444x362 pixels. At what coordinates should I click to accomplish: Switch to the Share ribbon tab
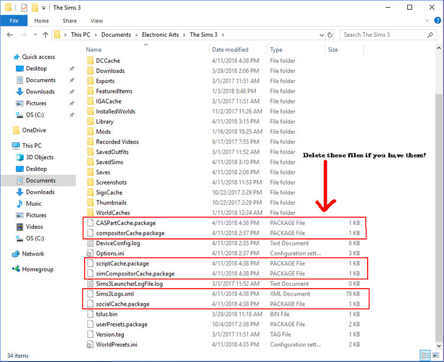pyautogui.click(x=70, y=21)
